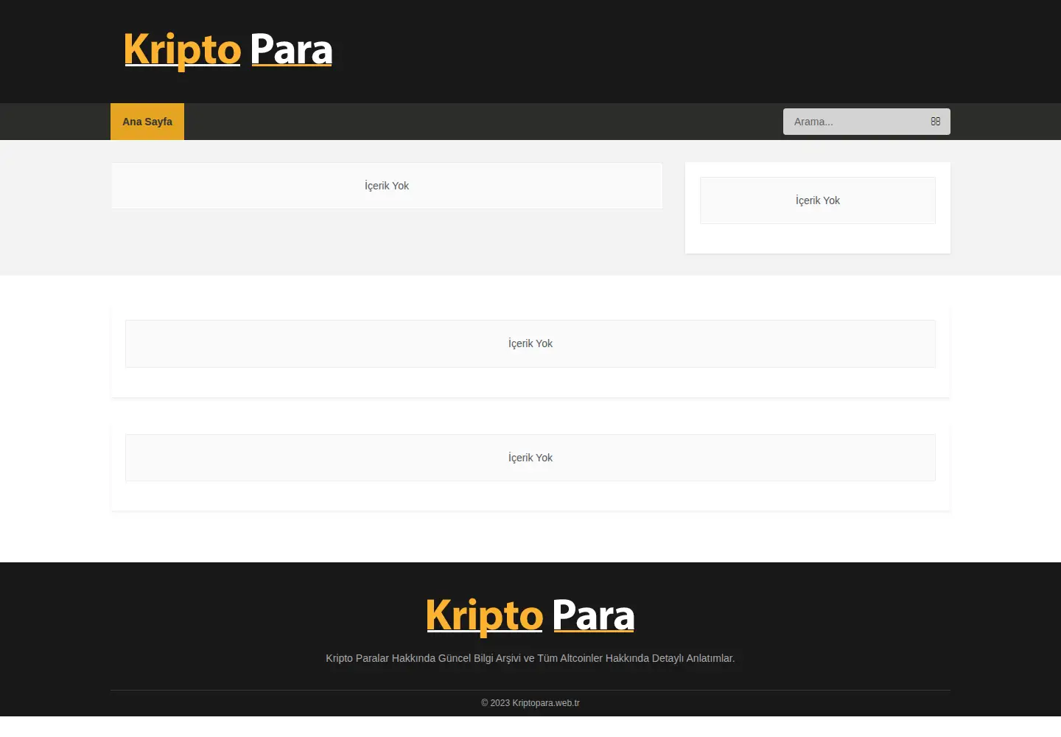Click the search submit icon
Screen dimensions: 1061x737
(936, 122)
